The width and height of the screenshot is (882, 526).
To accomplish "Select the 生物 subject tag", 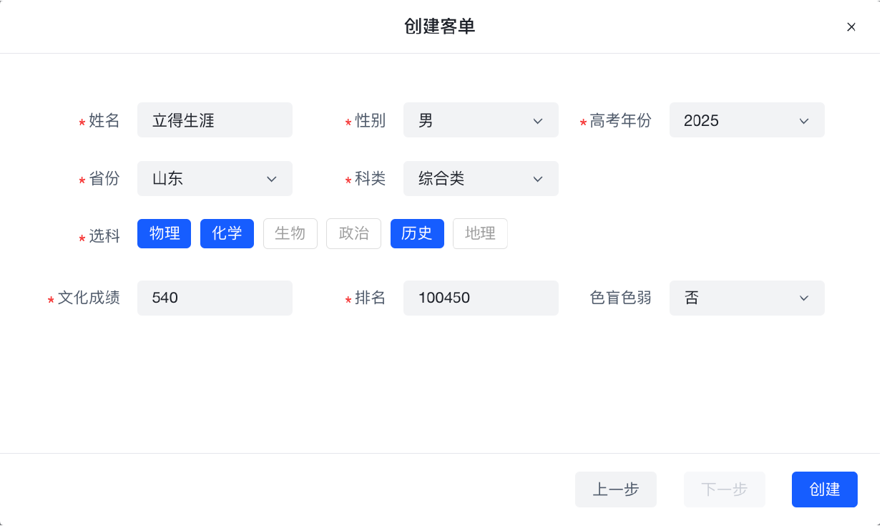I will click(290, 233).
